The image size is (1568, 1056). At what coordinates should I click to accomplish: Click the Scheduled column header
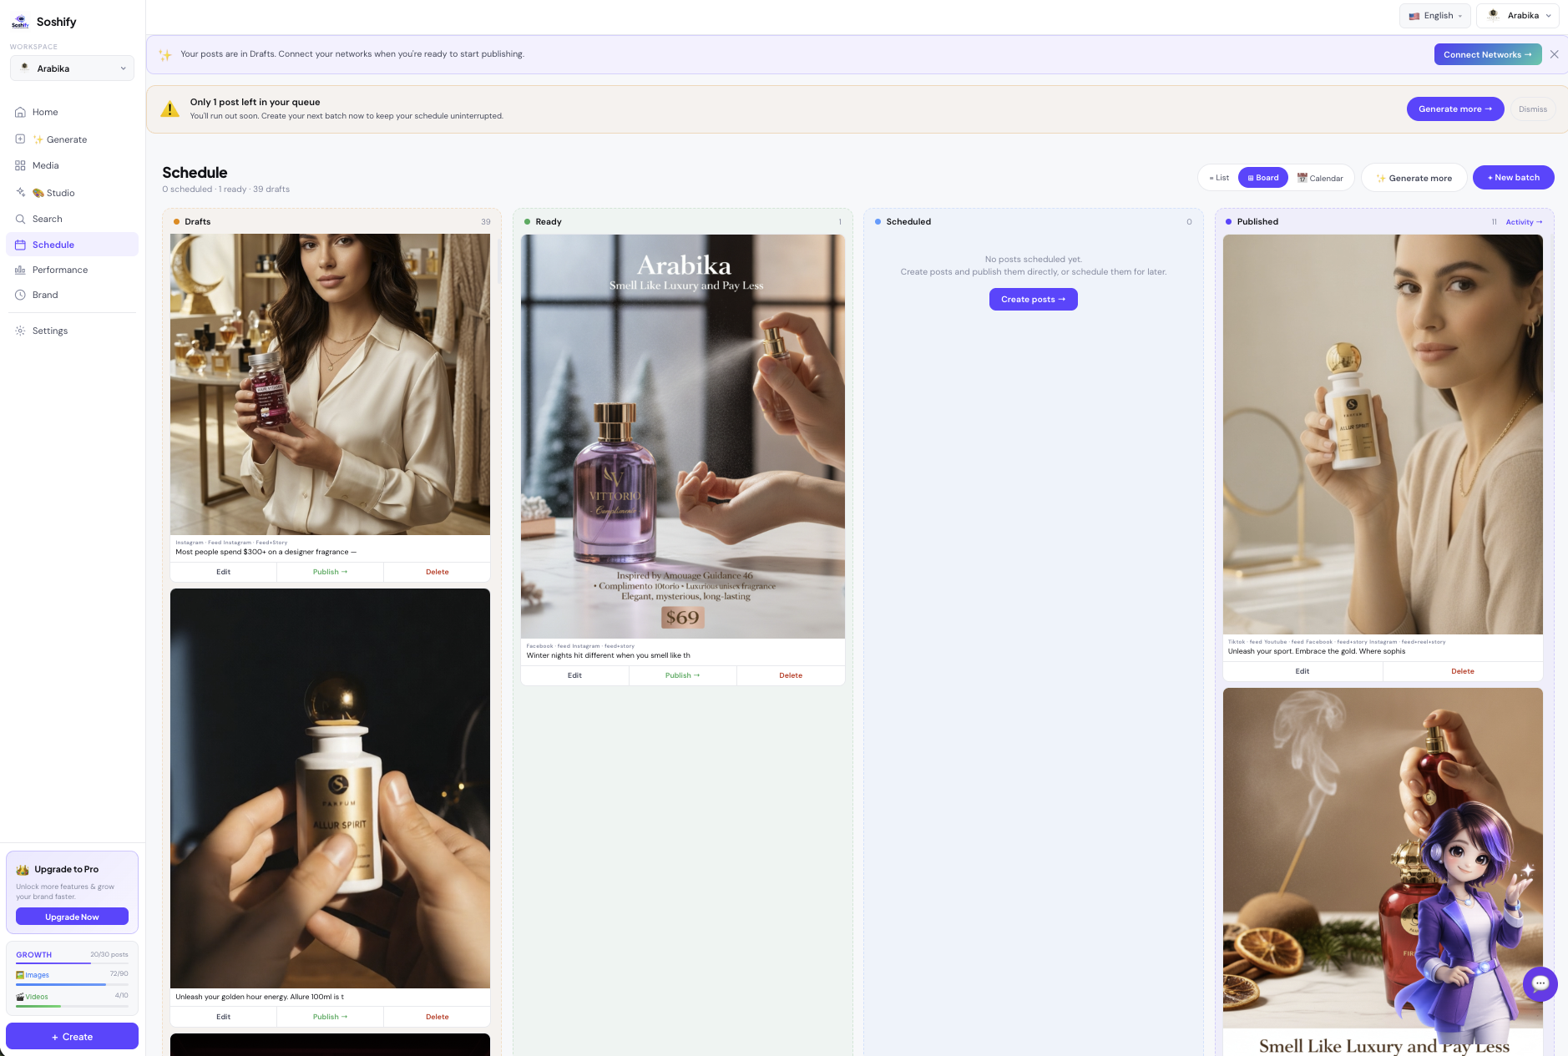click(x=1034, y=221)
